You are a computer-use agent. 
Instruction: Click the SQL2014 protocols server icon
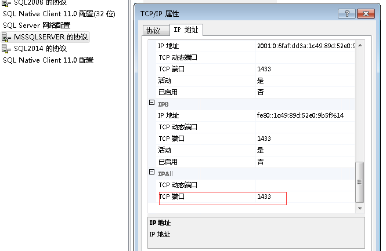click(6, 49)
